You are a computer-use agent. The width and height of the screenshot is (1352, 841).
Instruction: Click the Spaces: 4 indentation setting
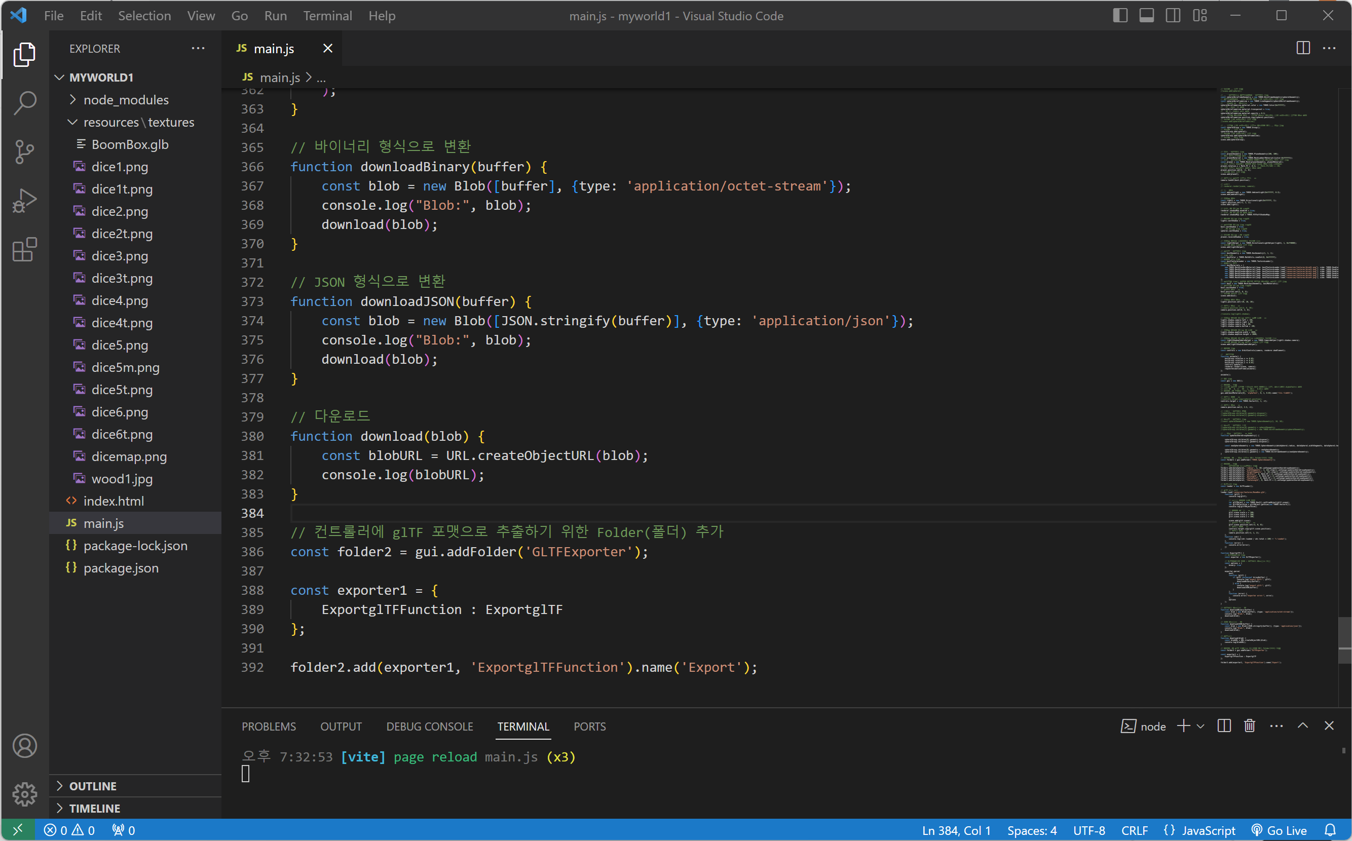tap(1032, 830)
